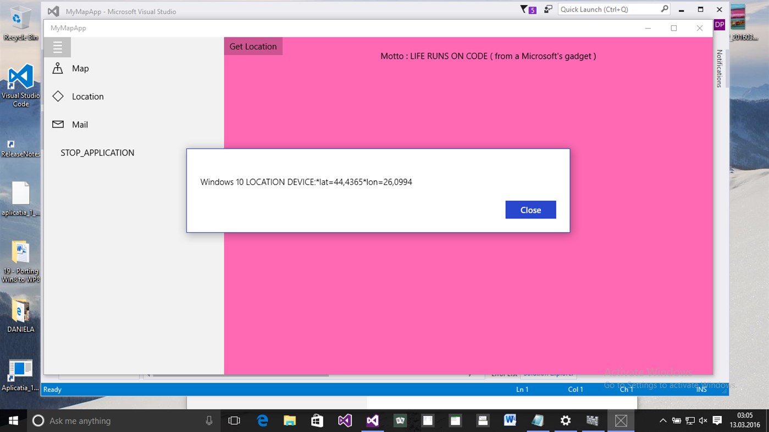Switch to the Error List tab

click(x=504, y=374)
